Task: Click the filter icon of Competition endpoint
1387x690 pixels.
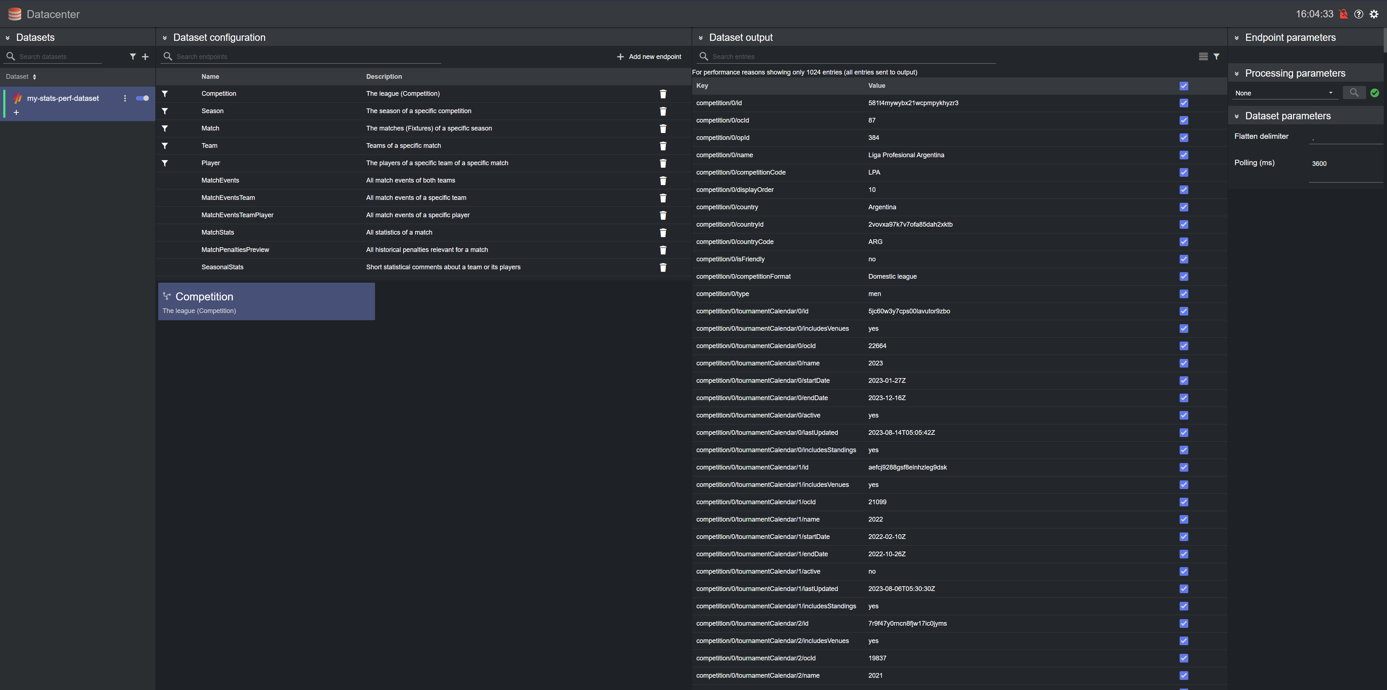Action: pos(165,94)
